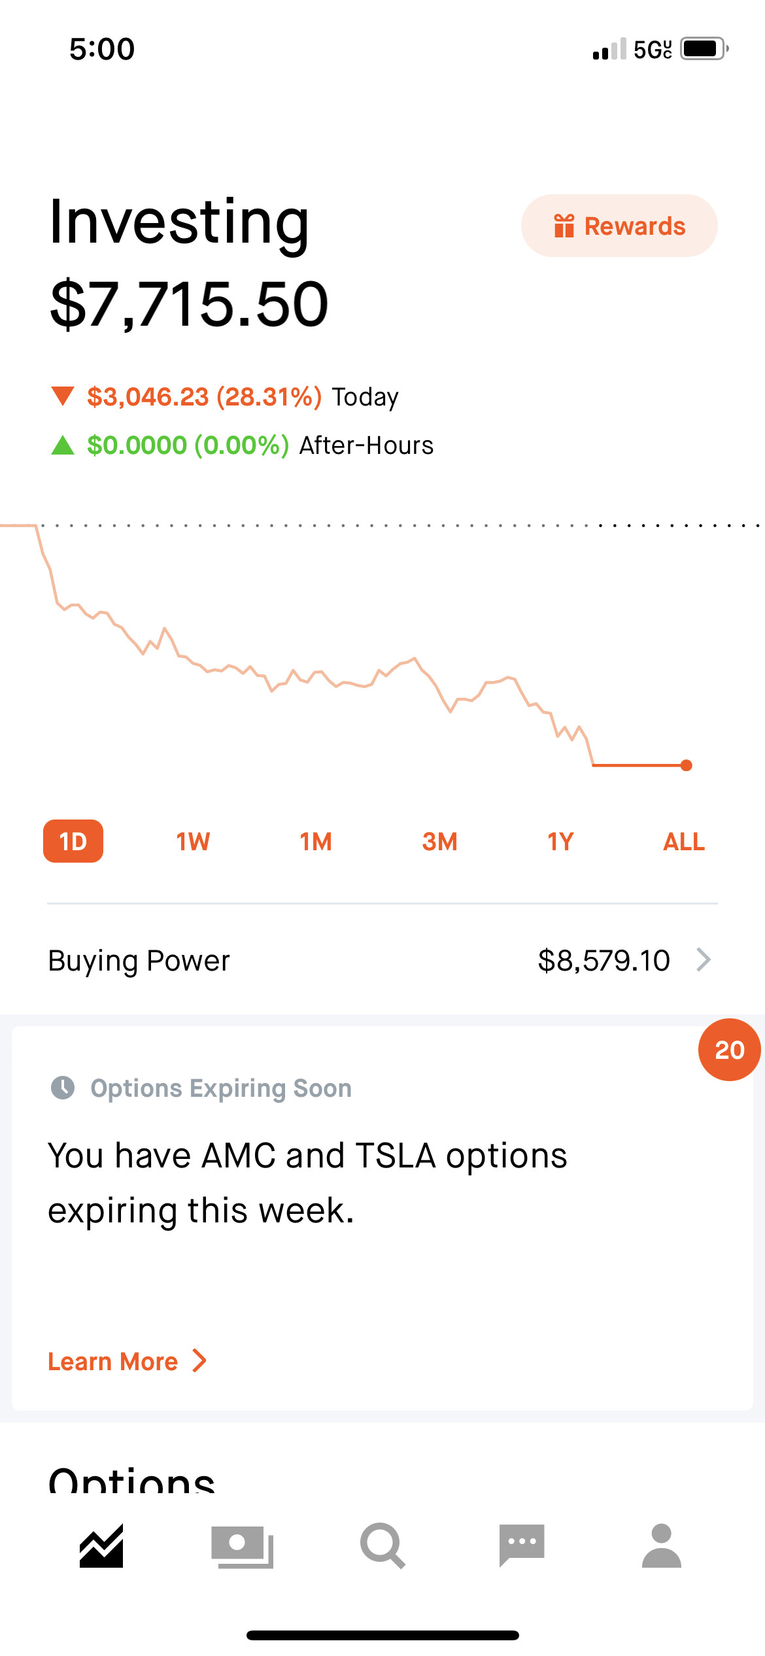The width and height of the screenshot is (765, 1656).
Task: Open the cash tab icon
Action: (242, 1547)
